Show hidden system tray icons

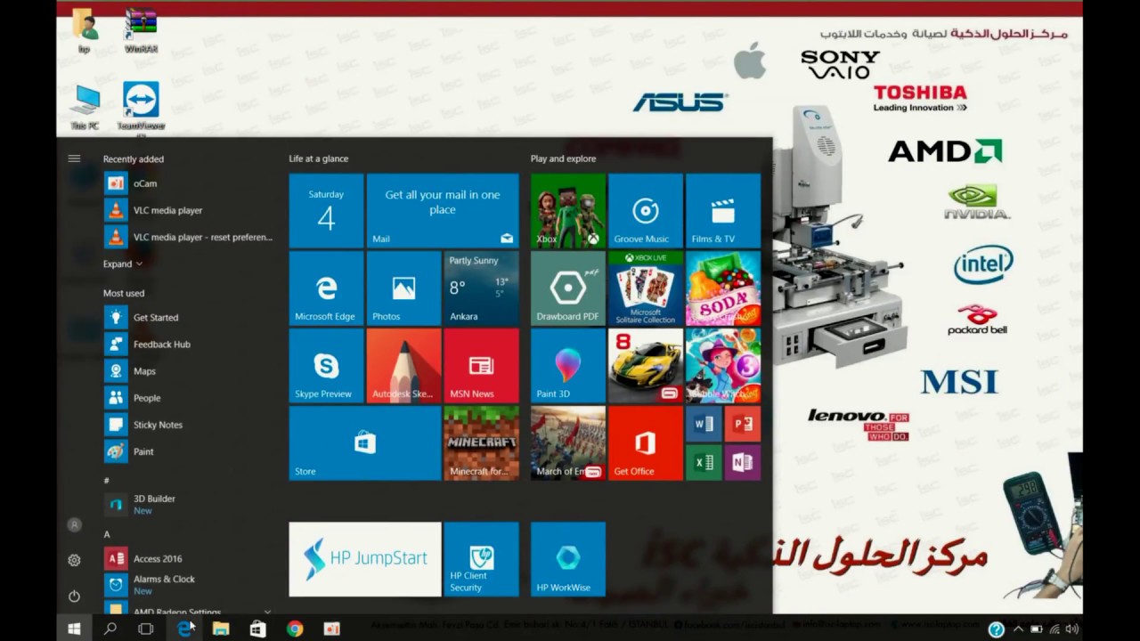tap(1018, 629)
